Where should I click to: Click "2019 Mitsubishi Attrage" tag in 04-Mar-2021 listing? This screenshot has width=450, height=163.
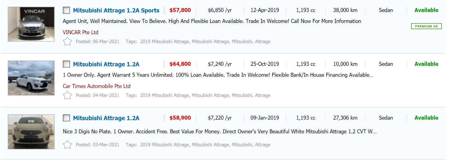click(x=164, y=95)
